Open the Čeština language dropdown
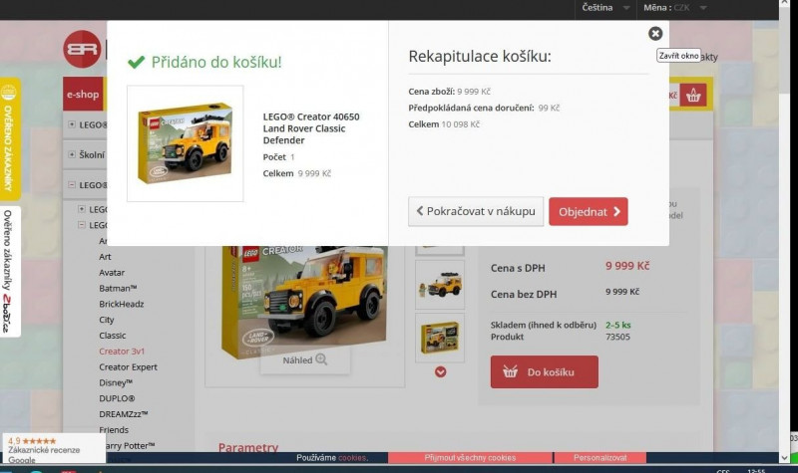Screen dimensions: 798x473 [x=604, y=7]
